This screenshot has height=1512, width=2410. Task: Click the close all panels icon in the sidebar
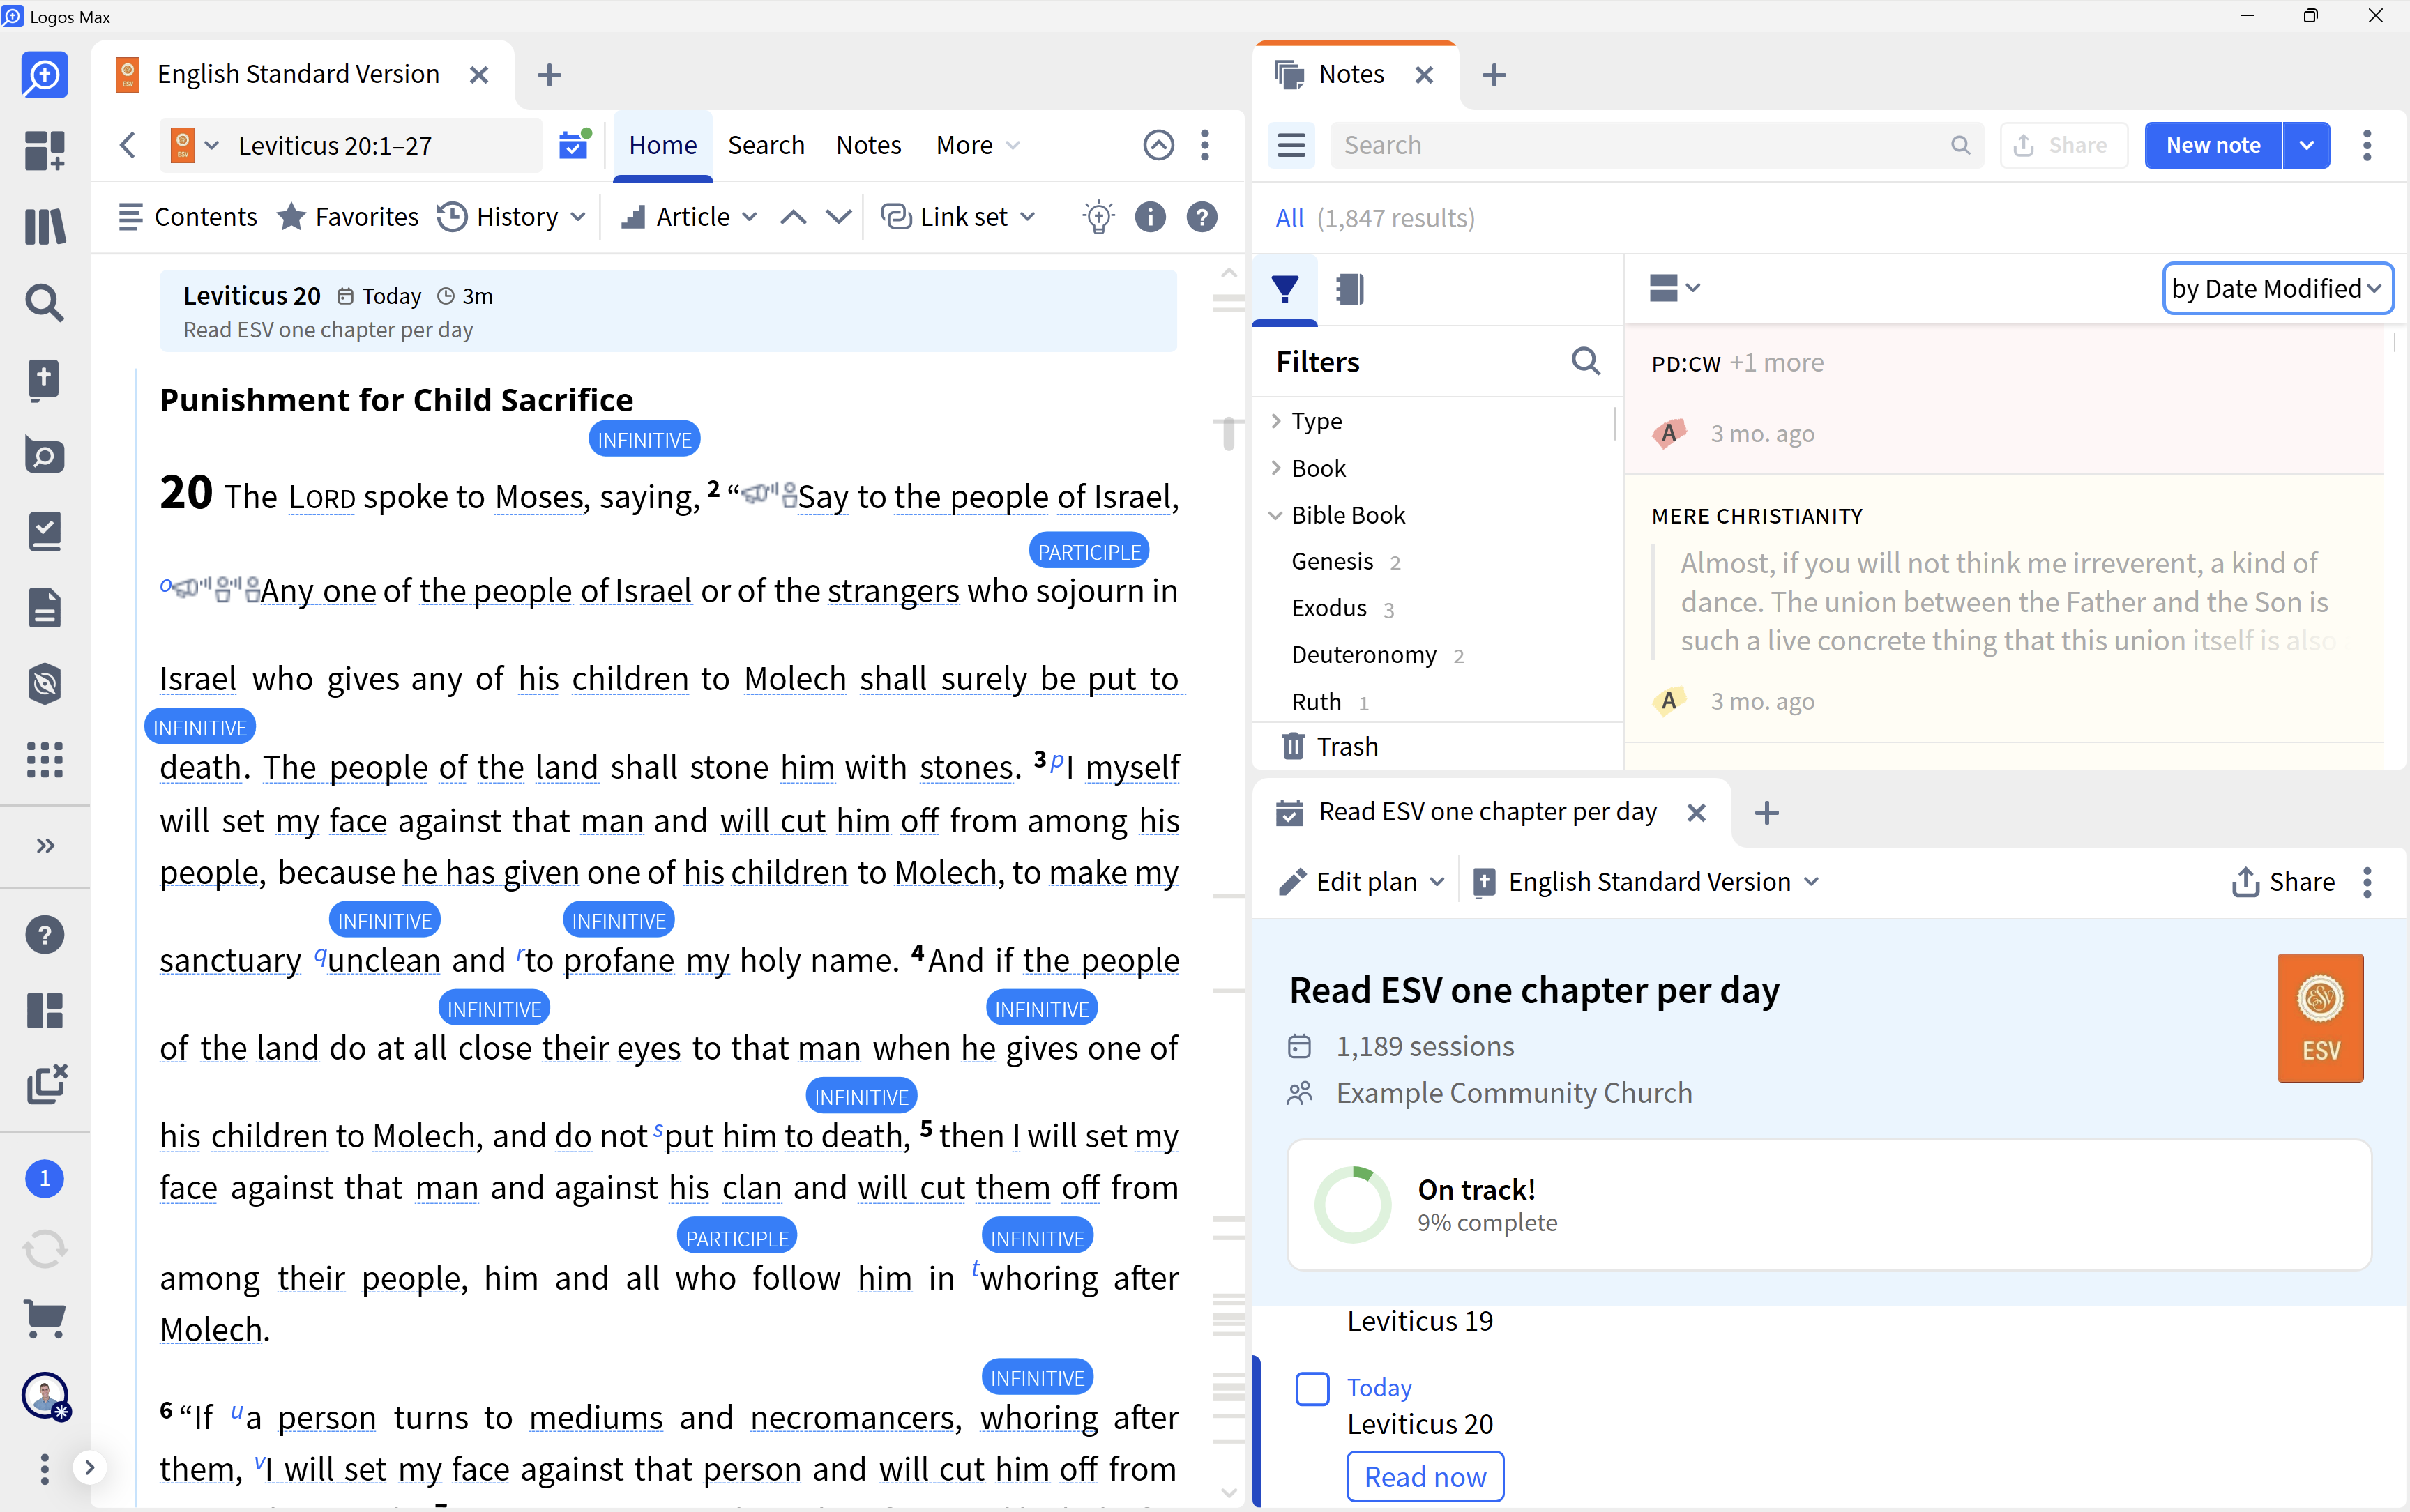point(46,1084)
